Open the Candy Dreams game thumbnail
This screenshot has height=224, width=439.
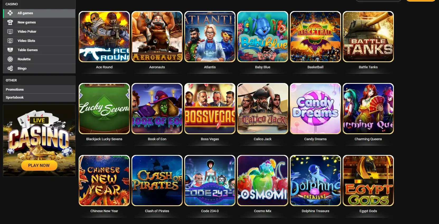click(x=315, y=109)
